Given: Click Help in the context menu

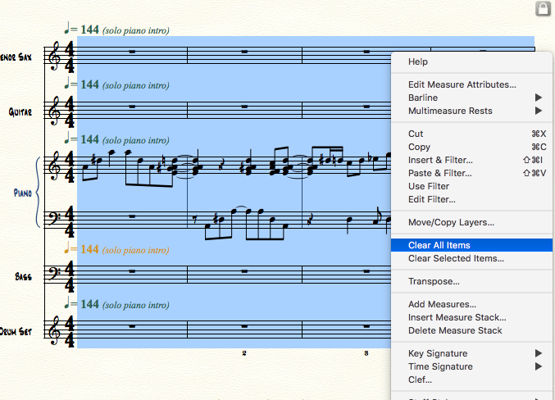Looking at the screenshot, I should coord(418,61).
